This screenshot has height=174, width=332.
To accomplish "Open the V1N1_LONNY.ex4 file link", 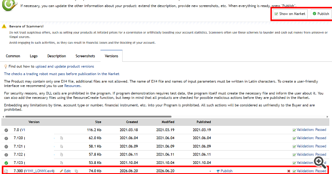I will click(39, 171).
